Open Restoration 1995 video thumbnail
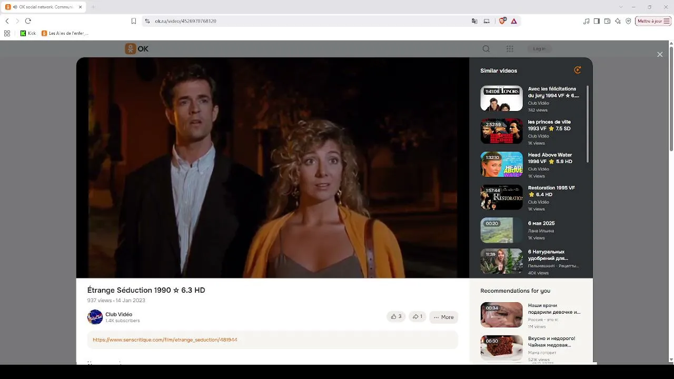This screenshot has height=379, width=674. point(501,197)
